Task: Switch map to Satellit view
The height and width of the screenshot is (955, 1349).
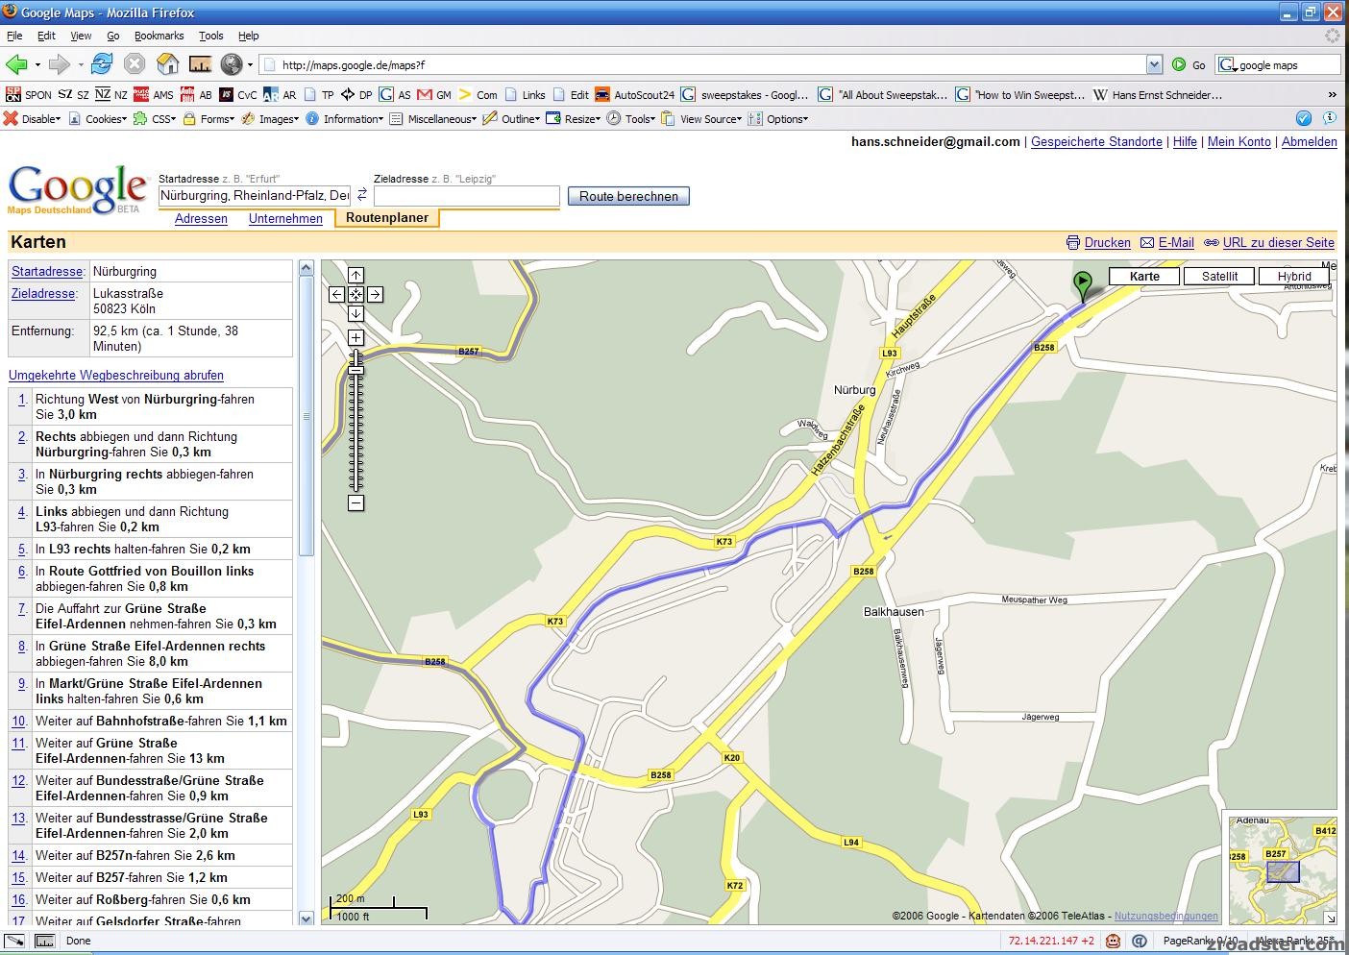Action: point(1218,276)
